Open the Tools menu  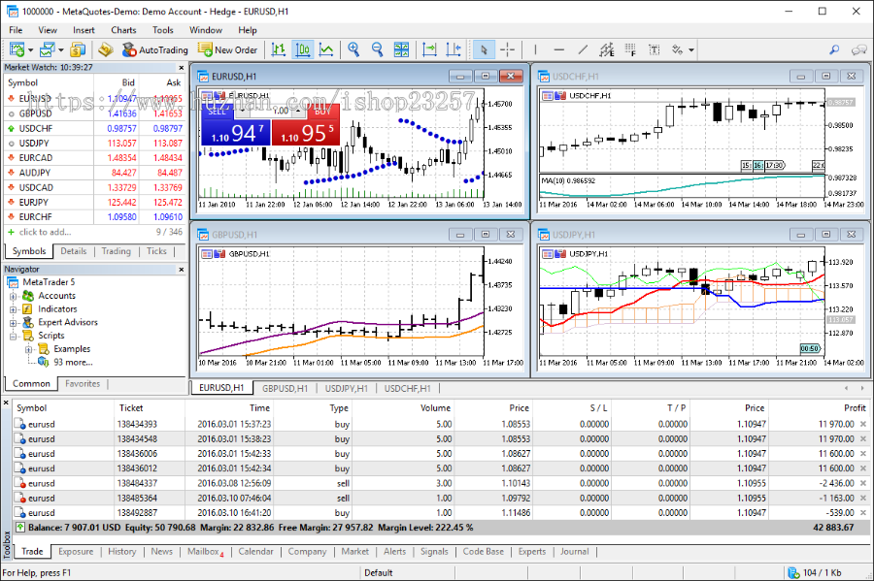point(163,30)
